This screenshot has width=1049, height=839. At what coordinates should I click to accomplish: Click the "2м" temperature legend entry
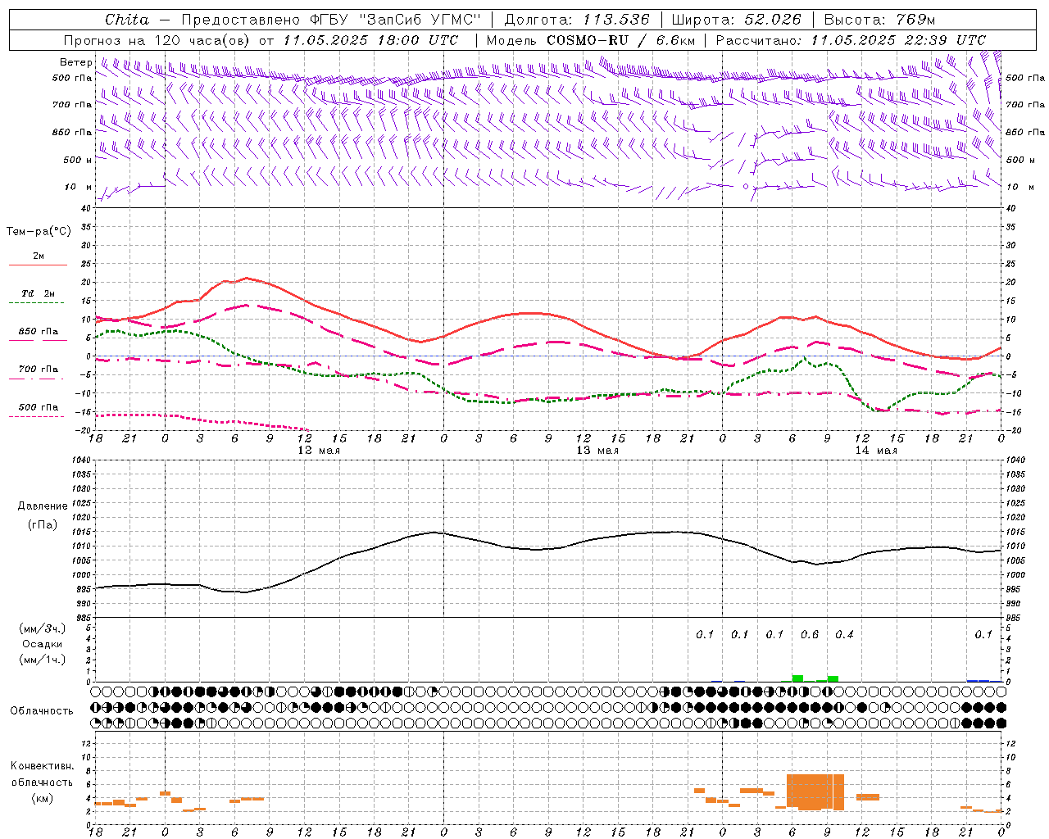tap(39, 256)
